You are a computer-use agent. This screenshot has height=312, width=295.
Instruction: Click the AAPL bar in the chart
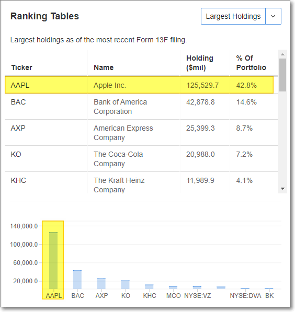tap(53, 260)
